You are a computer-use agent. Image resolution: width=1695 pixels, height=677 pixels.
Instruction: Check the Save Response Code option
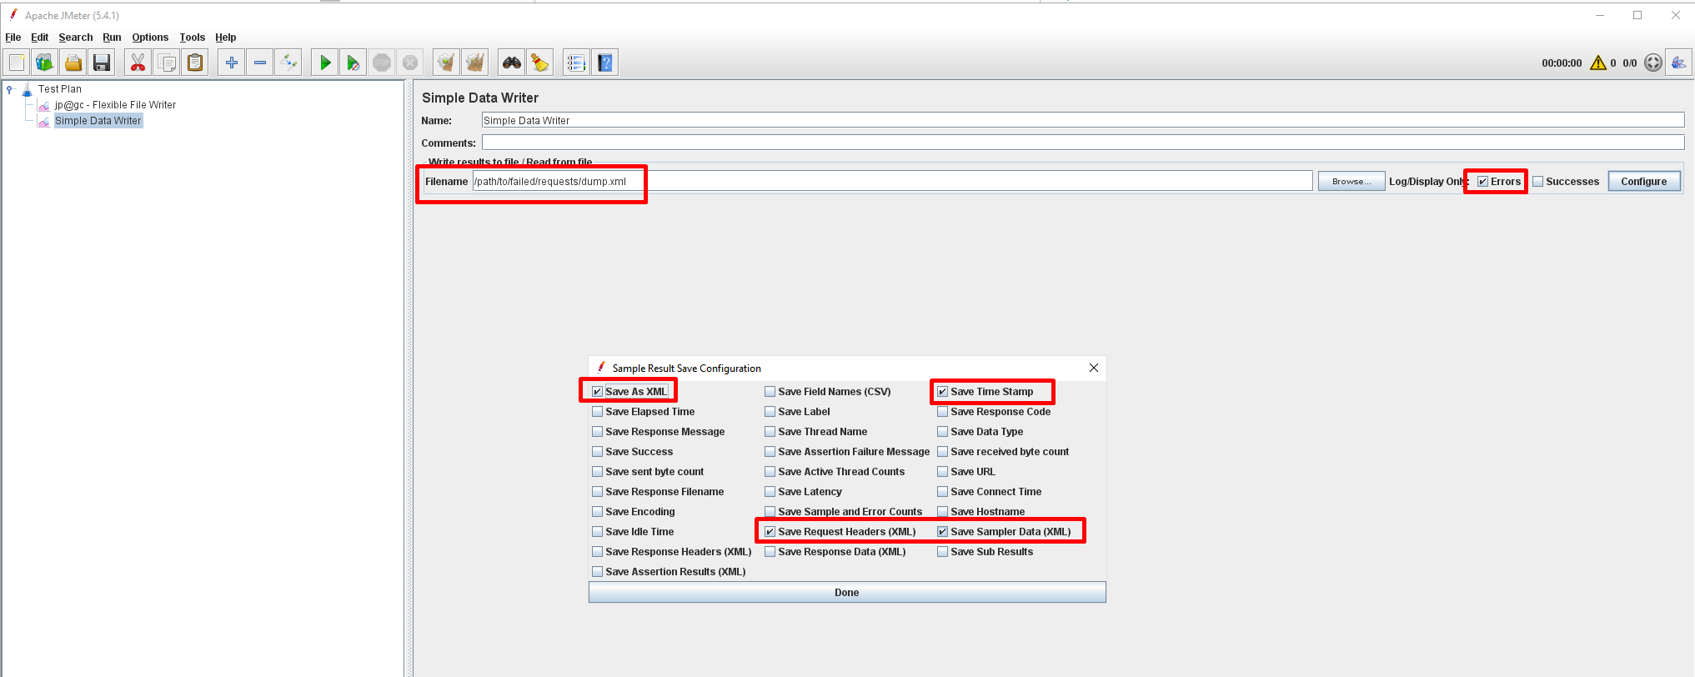click(942, 412)
